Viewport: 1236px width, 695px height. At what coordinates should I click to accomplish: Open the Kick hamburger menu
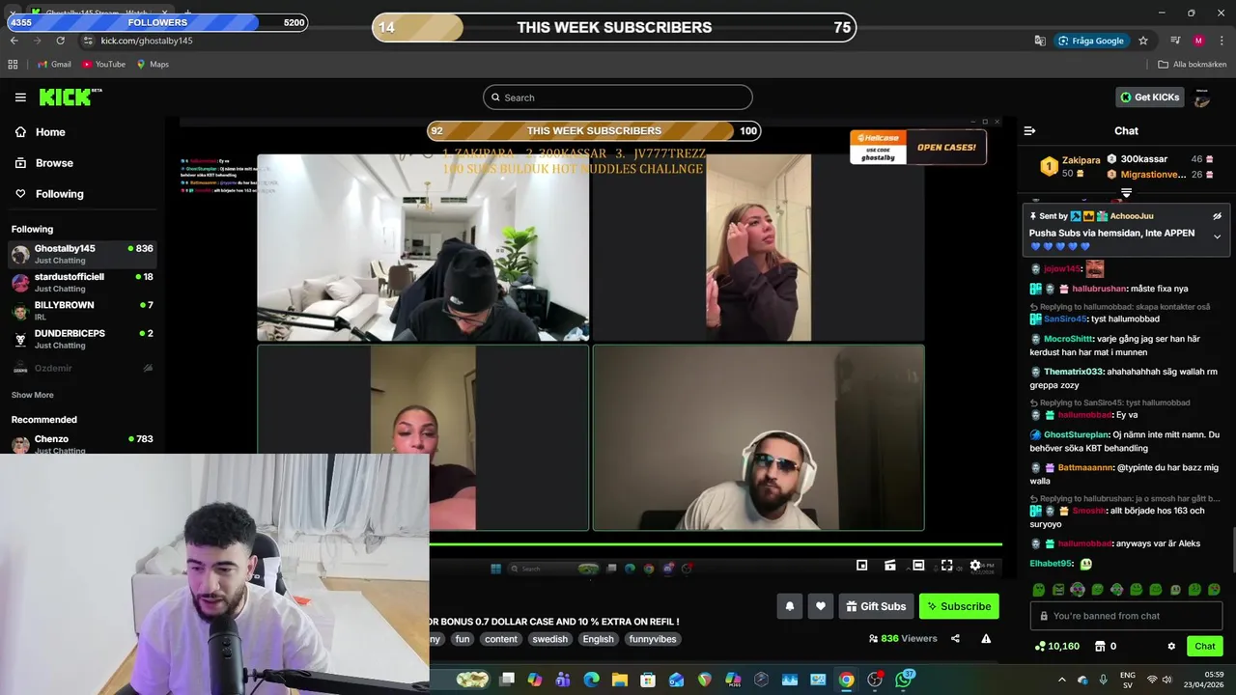[20, 97]
